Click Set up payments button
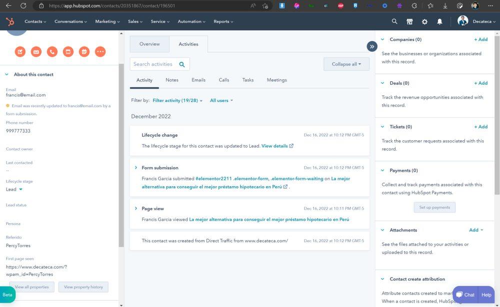 (434, 207)
